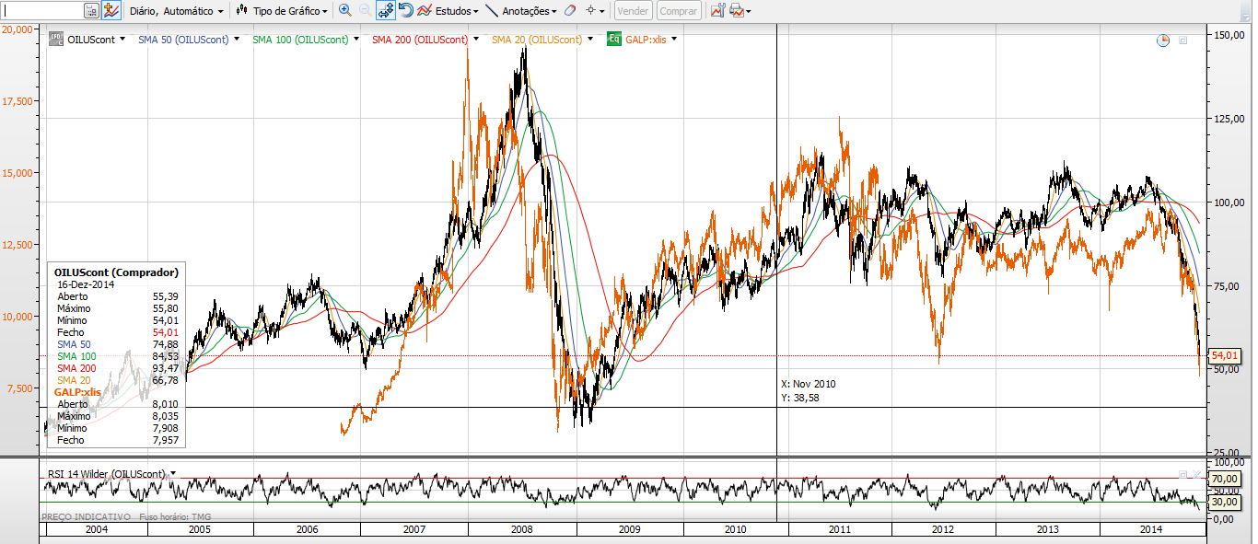Open the chart settings wrench icon

coord(717,11)
